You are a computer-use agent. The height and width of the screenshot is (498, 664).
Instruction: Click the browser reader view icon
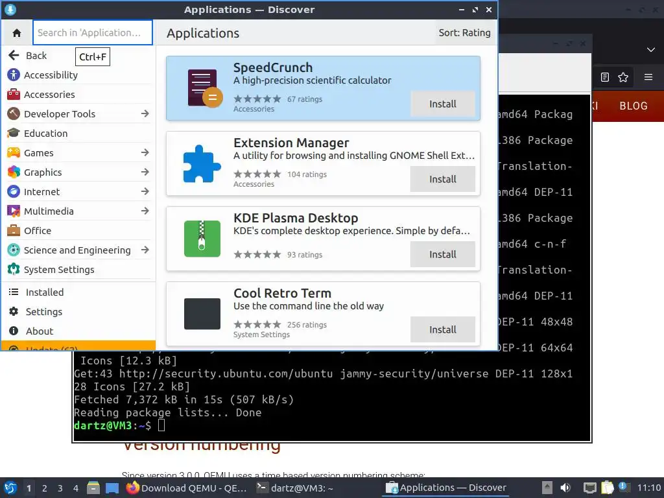click(x=605, y=77)
